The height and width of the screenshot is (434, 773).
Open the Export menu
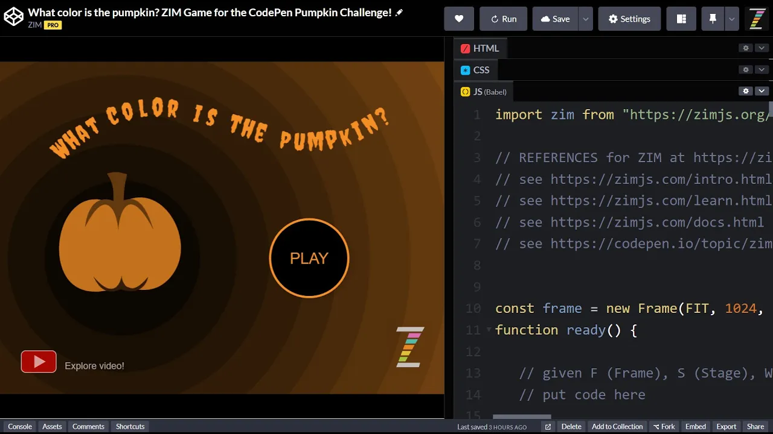pos(726,427)
